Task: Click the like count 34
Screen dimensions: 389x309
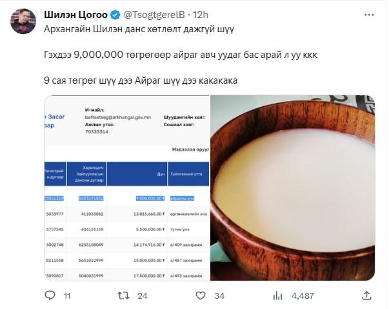Action: [x=219, y=296]
